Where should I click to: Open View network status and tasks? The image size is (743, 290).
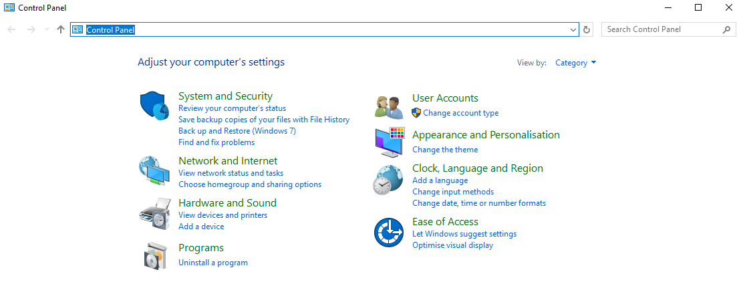(x=231, y=173)
